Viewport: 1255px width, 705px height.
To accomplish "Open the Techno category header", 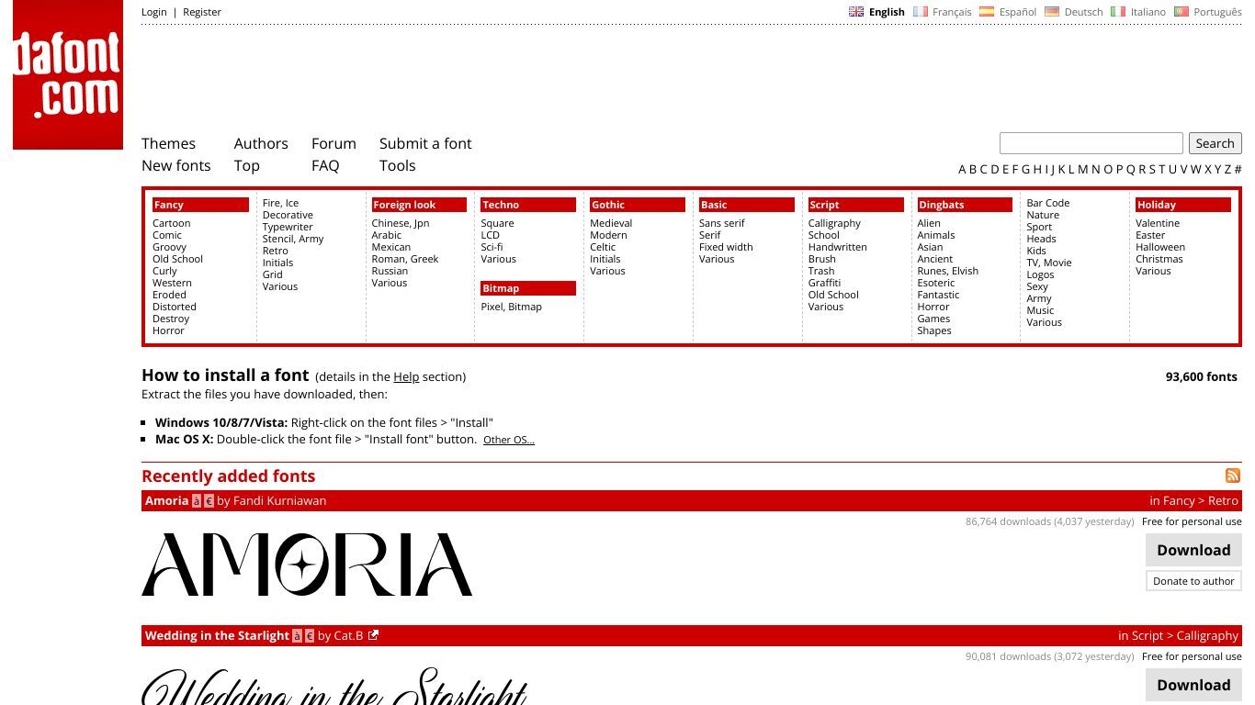I will click(528, 205).
